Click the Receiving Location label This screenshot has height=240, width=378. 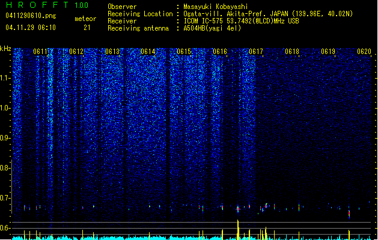tap(140, 14)
